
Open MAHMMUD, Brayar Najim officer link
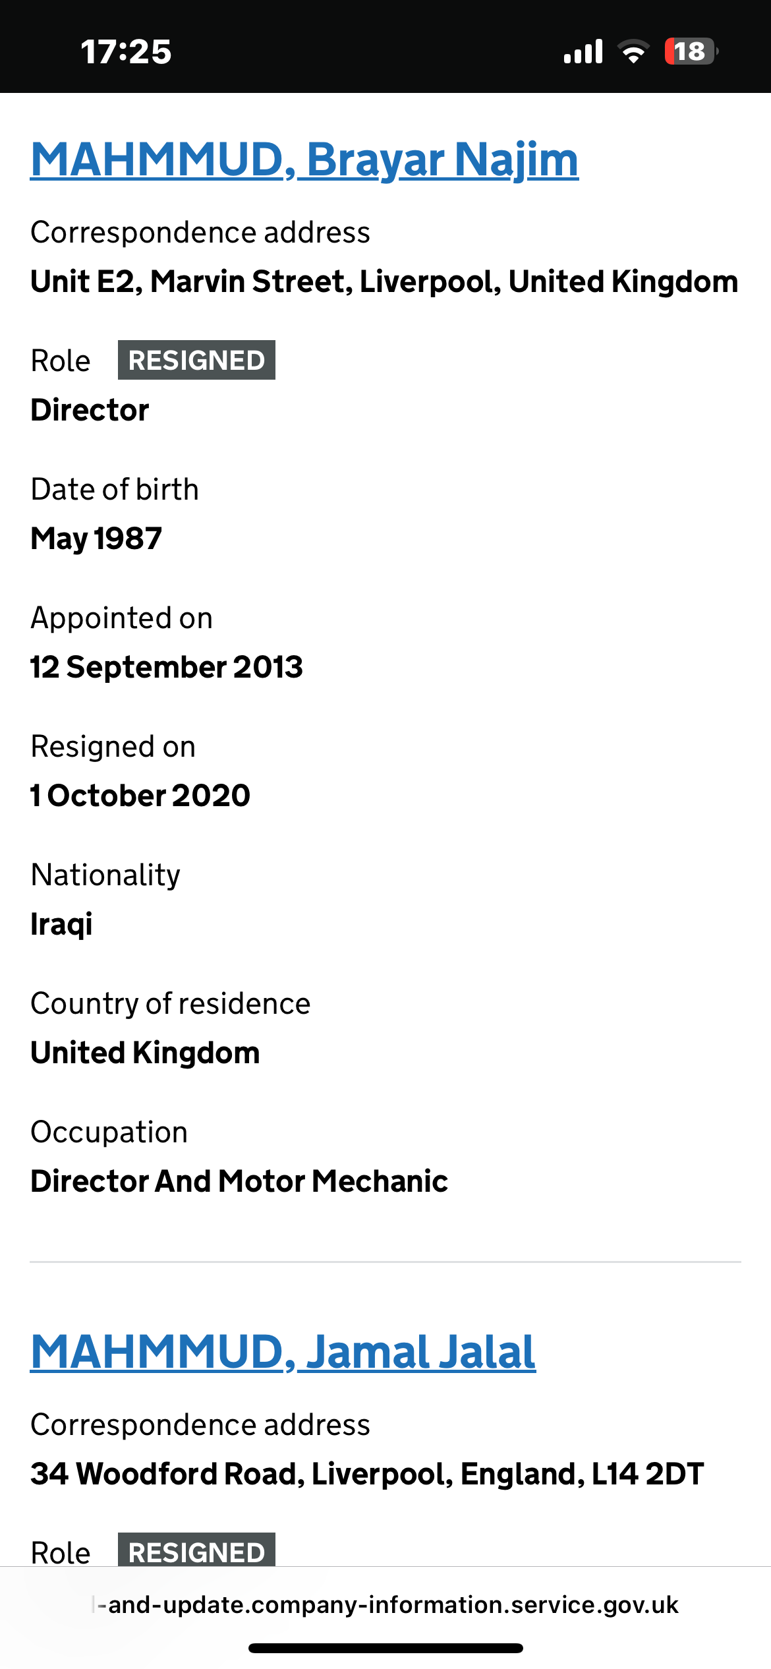point(304,160)
